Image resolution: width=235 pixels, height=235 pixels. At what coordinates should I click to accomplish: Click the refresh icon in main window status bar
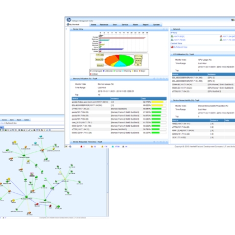70,146
